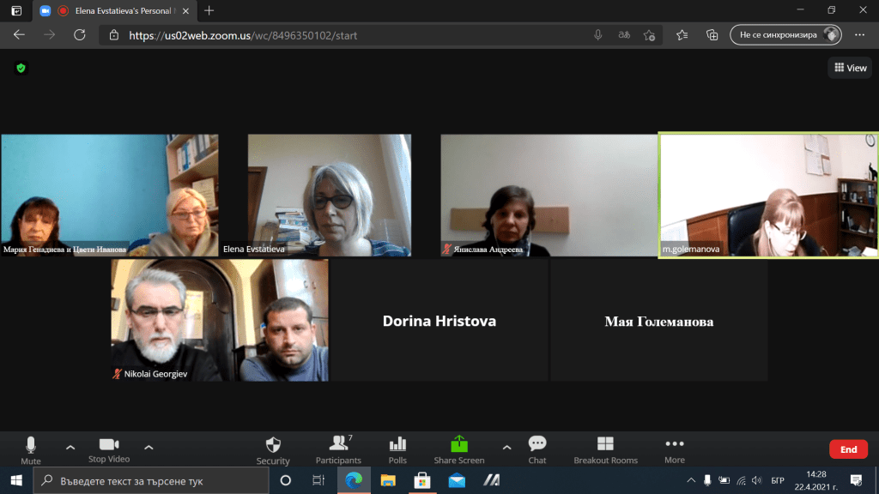This screenshot has height=494, width=879.
Task: Expand video options arrow beside Stop Video
Action: 149,447
